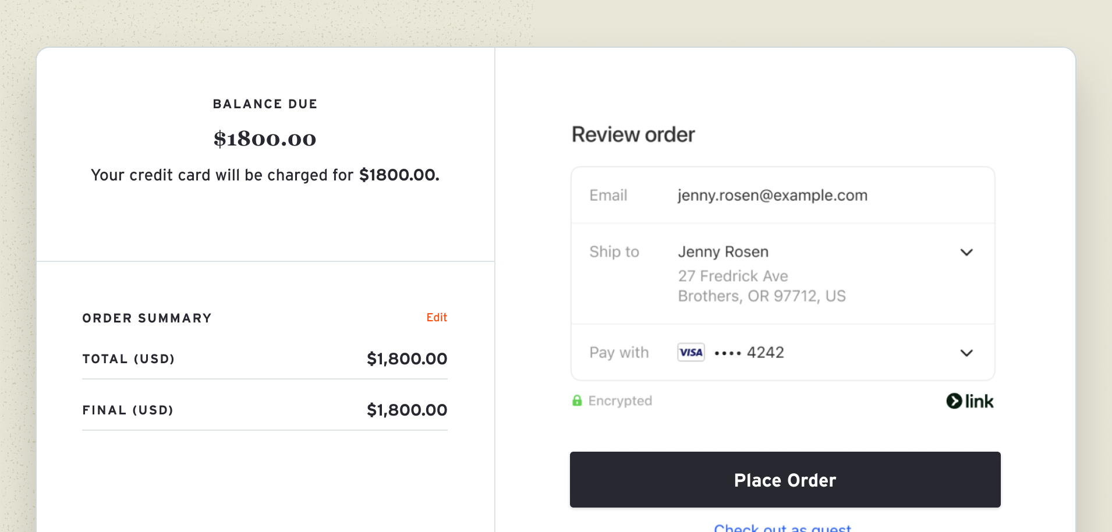1112x532 pixels.
Task: Click the Place Order button
Action: tap(785, 480)
